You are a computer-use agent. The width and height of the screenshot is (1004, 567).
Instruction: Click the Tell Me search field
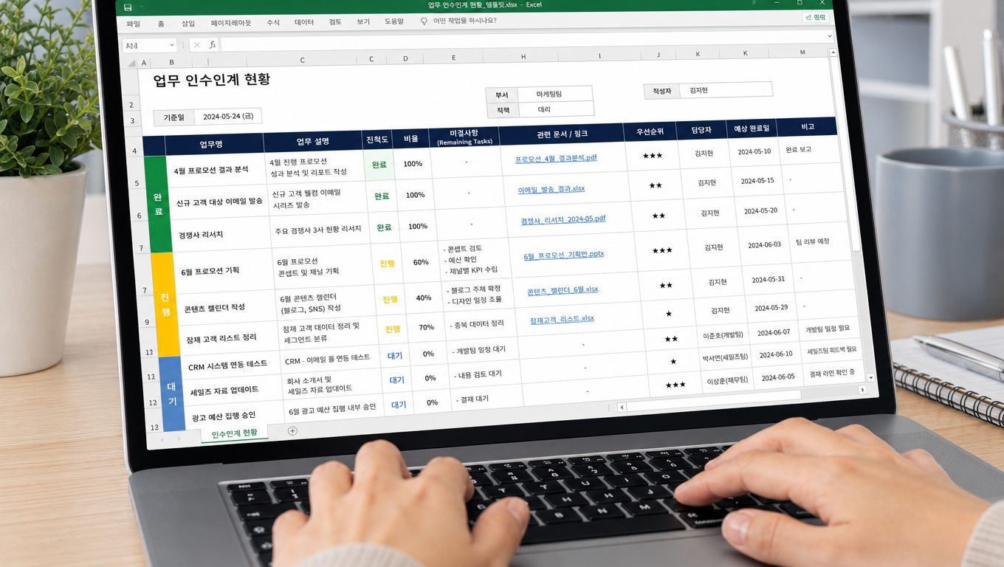465,21
